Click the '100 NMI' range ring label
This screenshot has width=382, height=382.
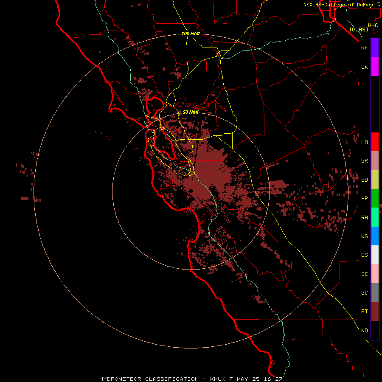[x=191, y=34]
